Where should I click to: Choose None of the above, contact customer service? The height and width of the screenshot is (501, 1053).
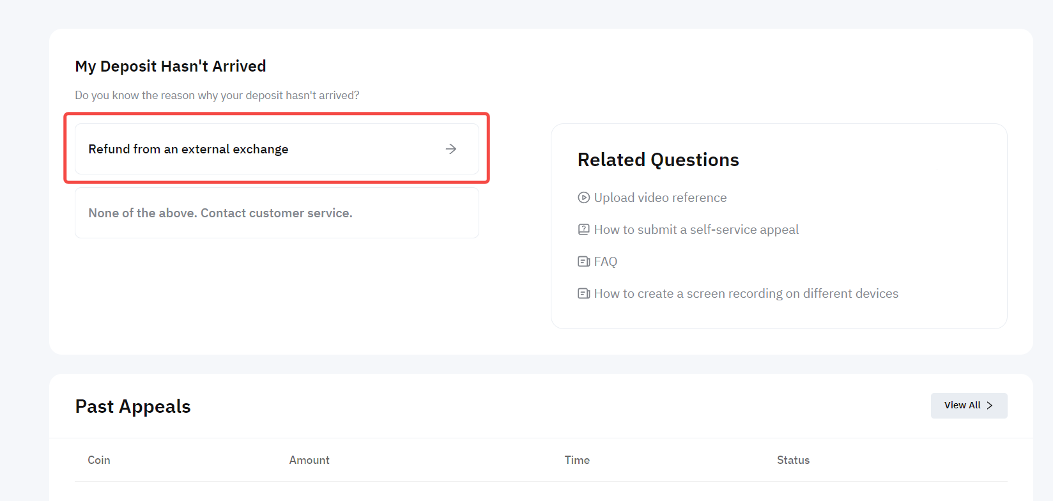pyautogui.click(x=220, y=213)
